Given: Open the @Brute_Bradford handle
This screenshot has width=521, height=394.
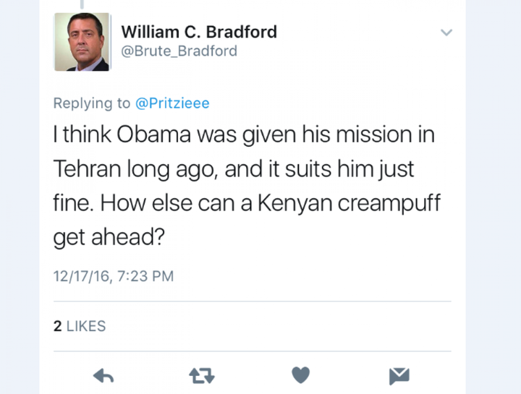Looking at the screenshot, I should click(x=179, y=51).
